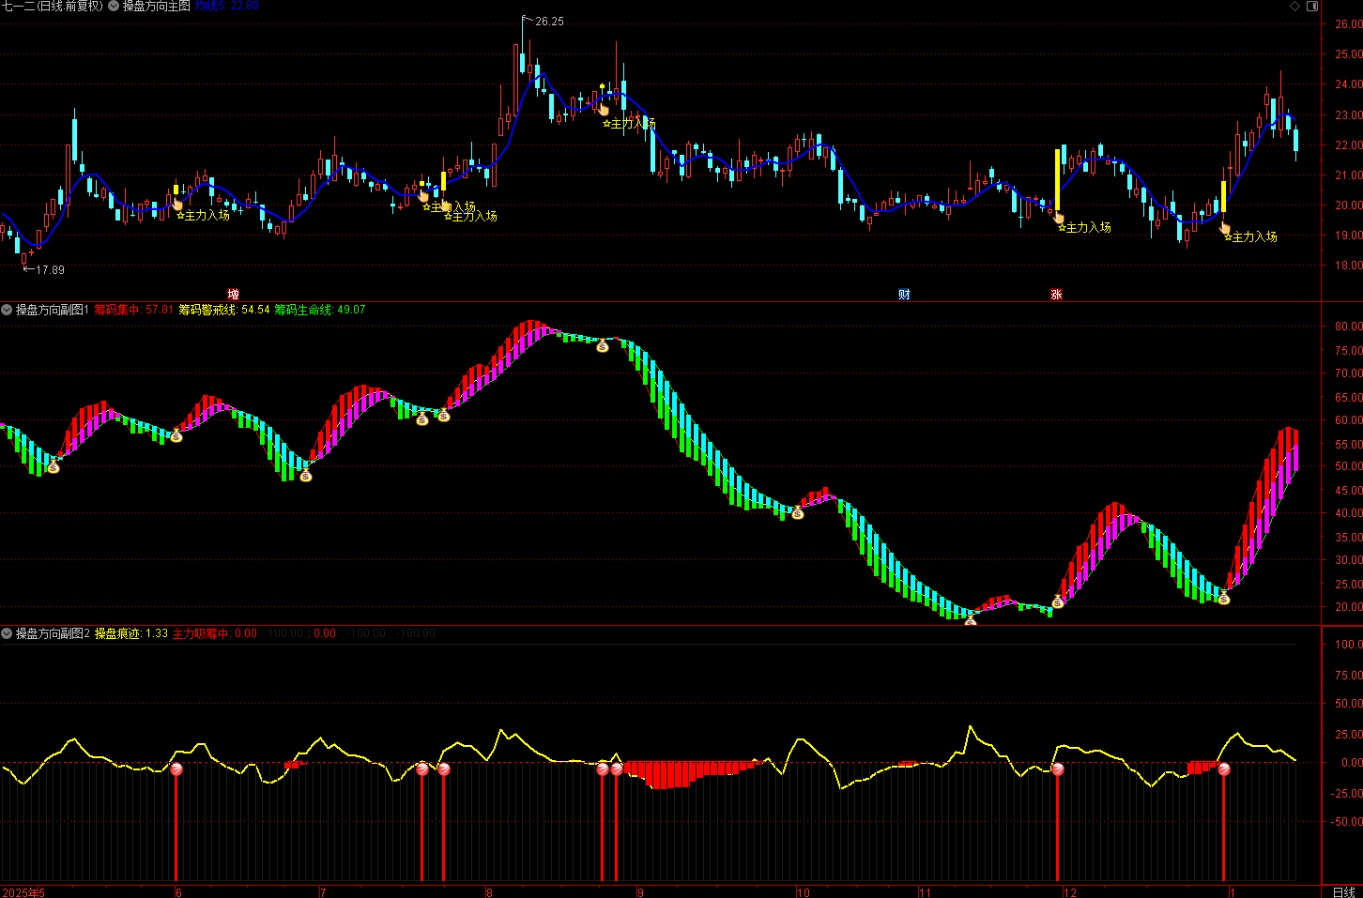Screen dimensions: 1363x898
Task: Click the left red ball of the late-August pair
Action: (x=603, y=769)
